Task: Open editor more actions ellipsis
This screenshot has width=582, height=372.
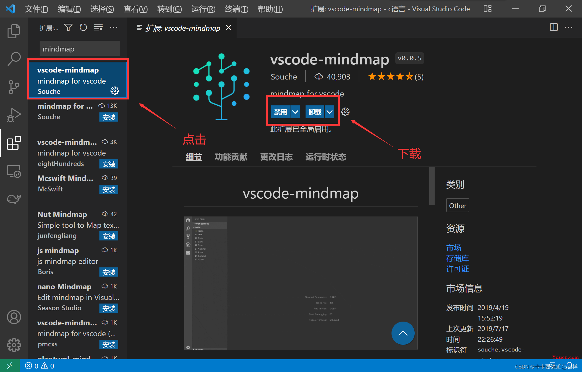Action: 569,27
